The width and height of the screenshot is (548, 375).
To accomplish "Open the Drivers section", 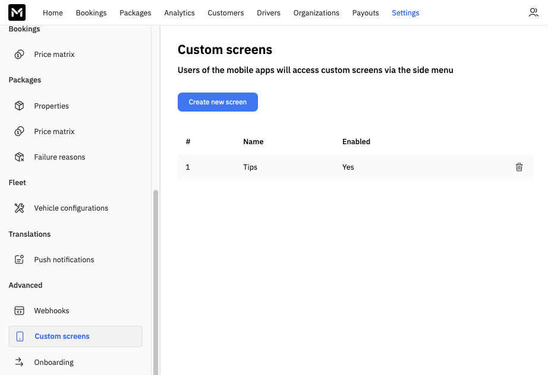I will click(269, 13).
